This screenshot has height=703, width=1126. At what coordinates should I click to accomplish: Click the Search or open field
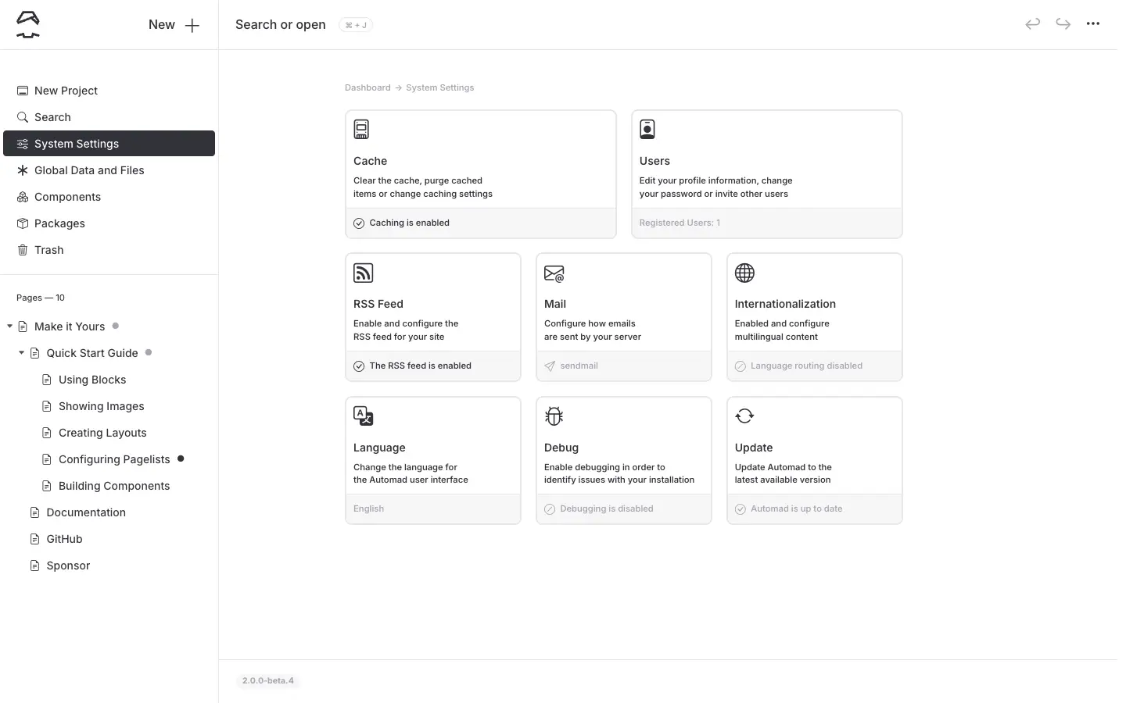point(281,25)
